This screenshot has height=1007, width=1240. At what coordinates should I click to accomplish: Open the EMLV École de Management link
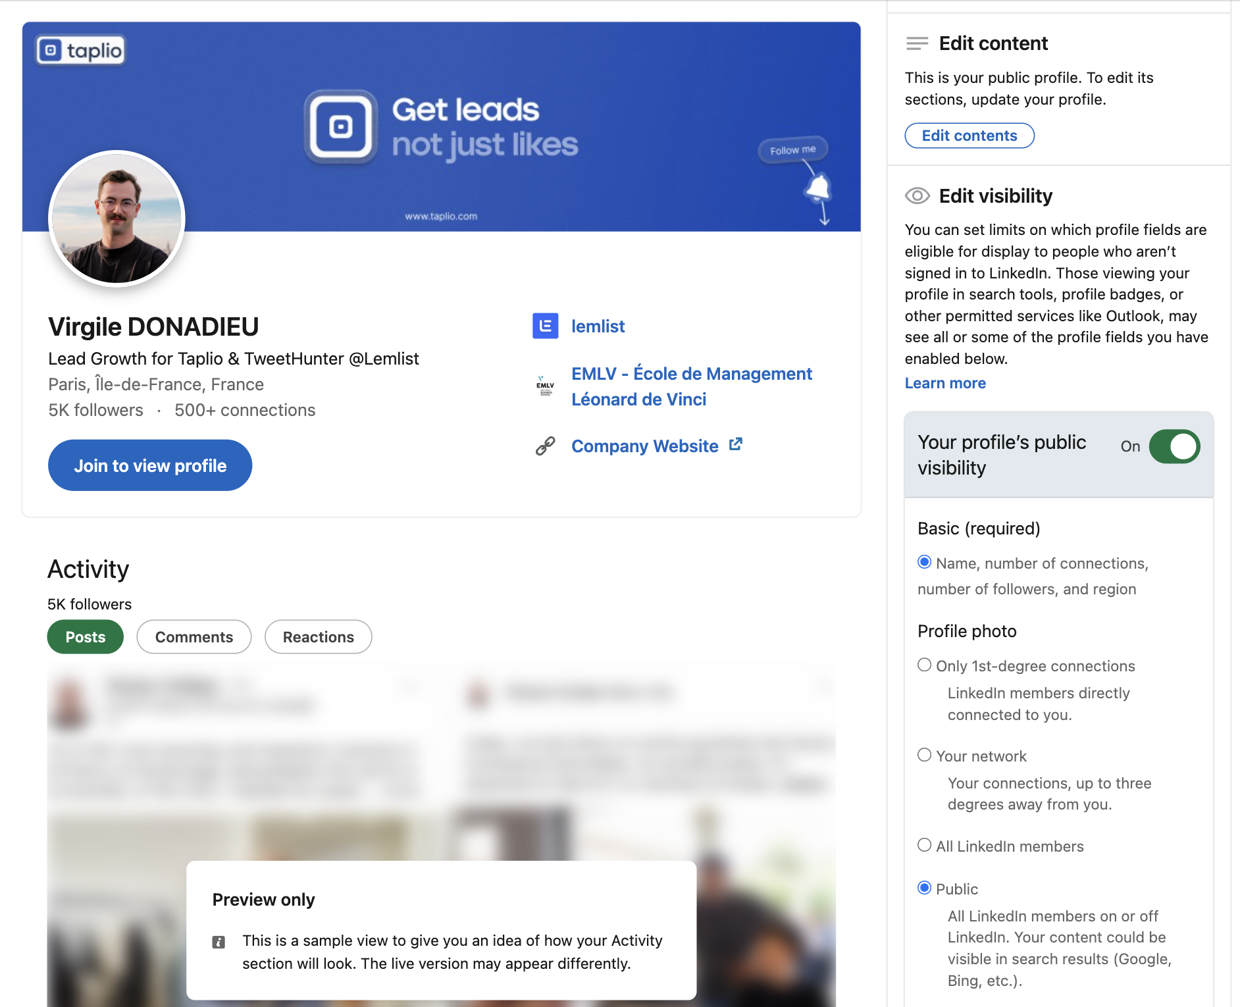(x=692, y=386)
